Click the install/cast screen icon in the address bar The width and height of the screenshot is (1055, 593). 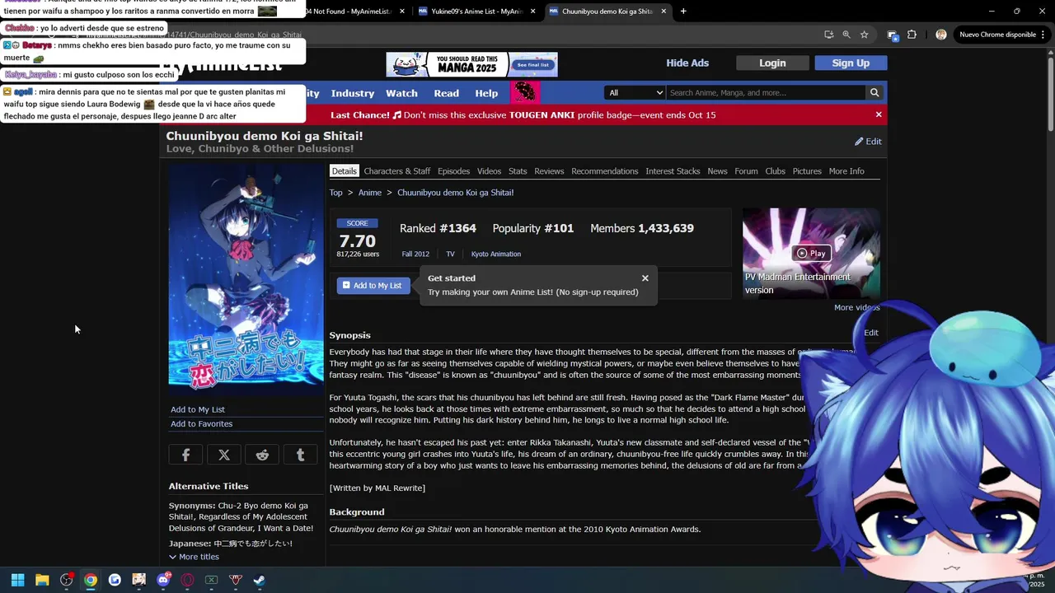pyautogui.click(x=828, y=35)
